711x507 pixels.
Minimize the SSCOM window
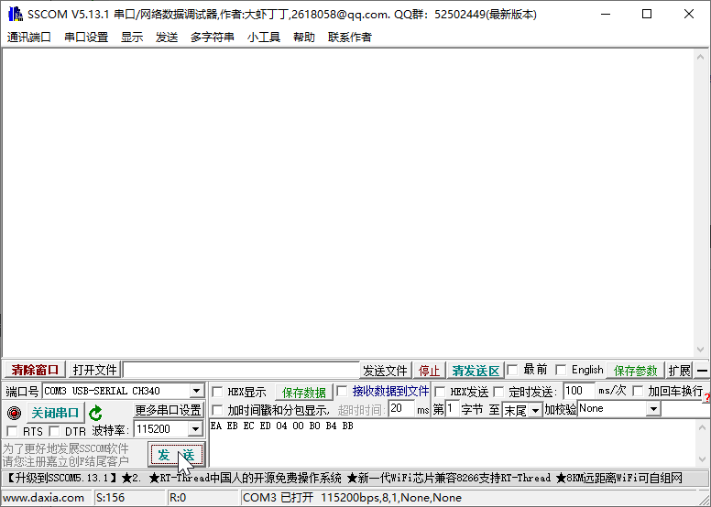[606, 14]
